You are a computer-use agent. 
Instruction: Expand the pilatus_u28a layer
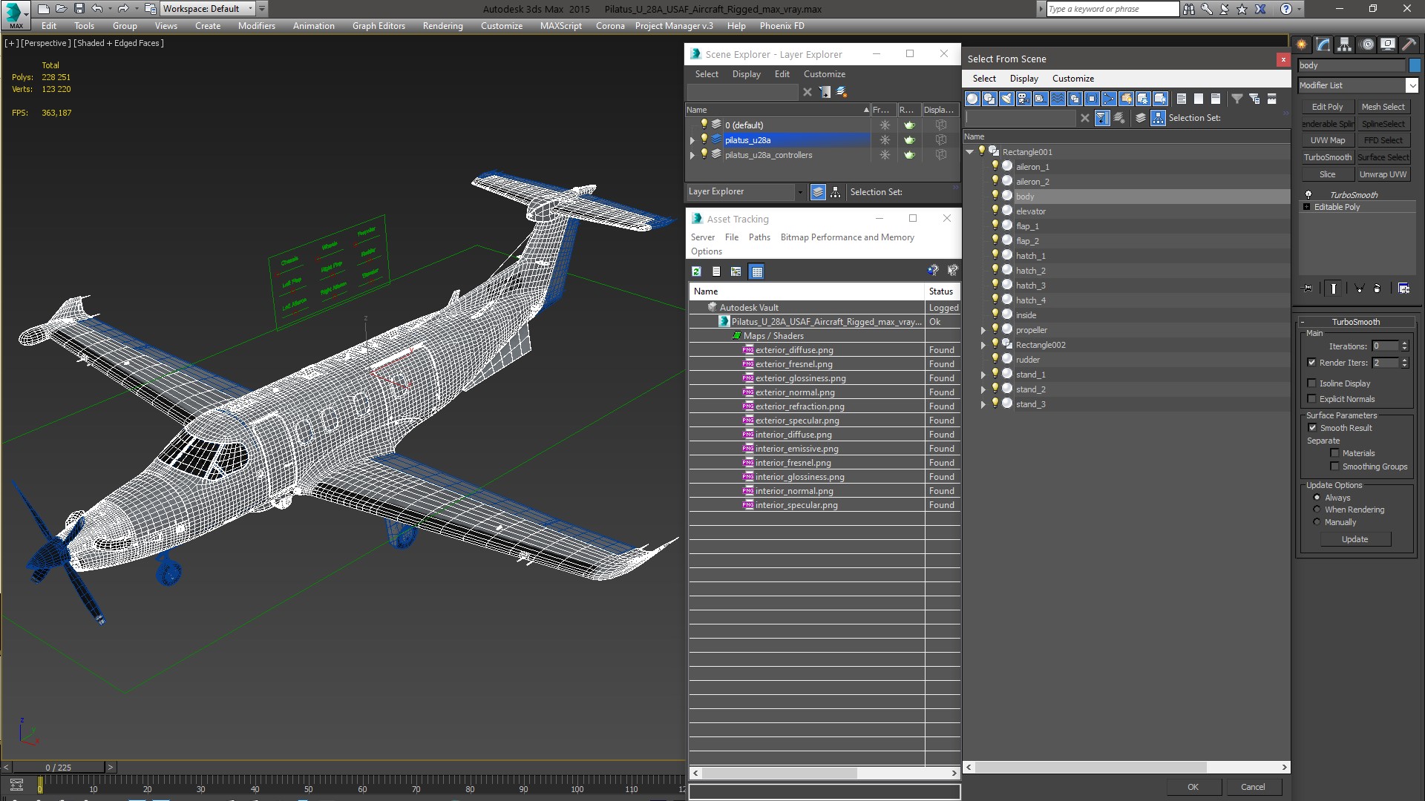click(692, 140)
